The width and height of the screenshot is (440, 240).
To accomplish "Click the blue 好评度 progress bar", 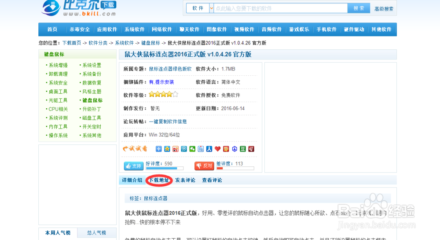I will pyautogui.click(x=165, y=168).
